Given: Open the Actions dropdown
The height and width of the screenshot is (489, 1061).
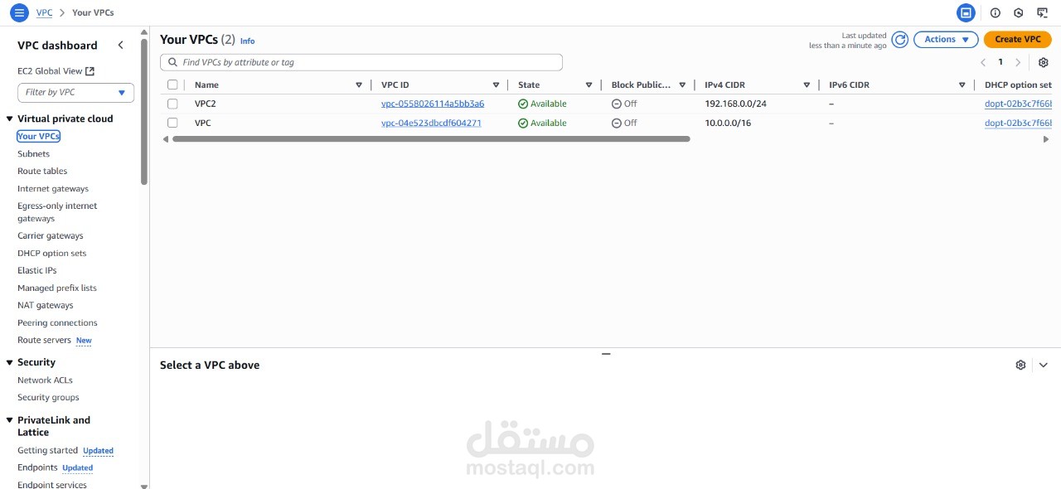Looking at the screenshot, I should pyautogui.click(x=946, y=39).
